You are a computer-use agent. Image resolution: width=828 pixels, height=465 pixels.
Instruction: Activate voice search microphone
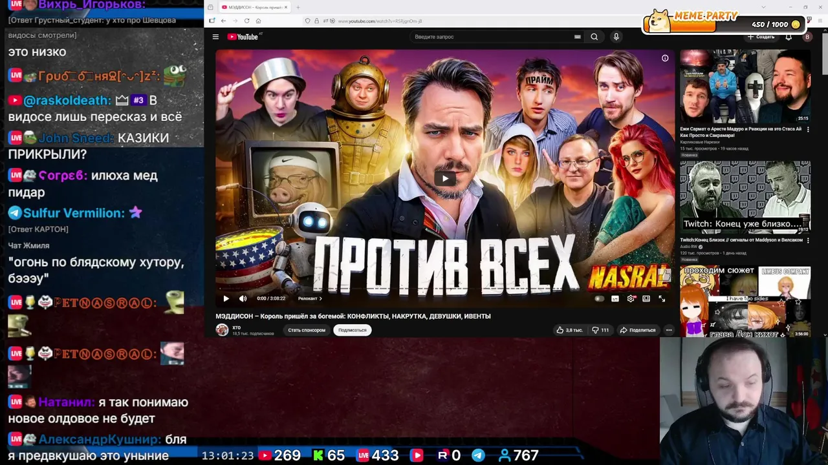(x=616, y=37)
